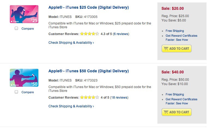The width and height of the screenshot is (207, 128).
Task: Open Get Reward Certificates link for $50 code
Action: [181, 99]
